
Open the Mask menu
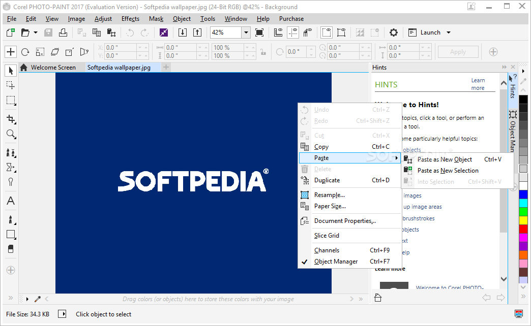click(x=156, y=19)
